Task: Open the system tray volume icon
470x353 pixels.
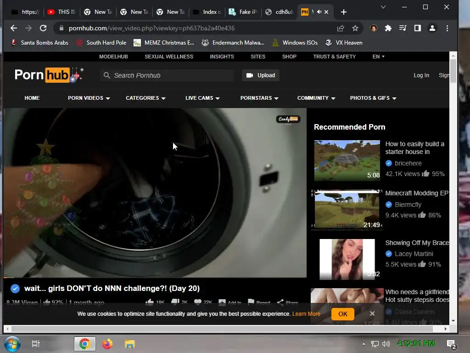Action: [x=386, y=344]
